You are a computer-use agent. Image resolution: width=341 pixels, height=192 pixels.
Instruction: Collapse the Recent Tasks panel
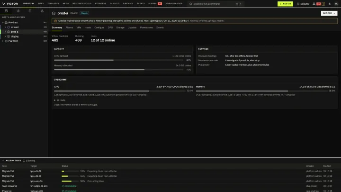(x=3, y=161)
